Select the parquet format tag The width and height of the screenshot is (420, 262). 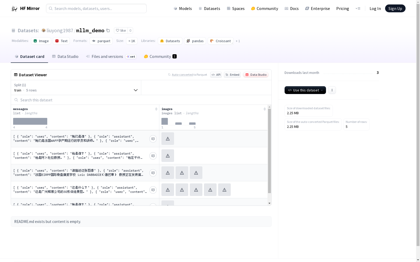click(x=101, y=41)
